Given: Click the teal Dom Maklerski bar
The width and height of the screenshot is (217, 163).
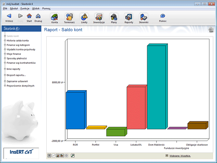Looking at the screenshot, I should tap(156, 87).
